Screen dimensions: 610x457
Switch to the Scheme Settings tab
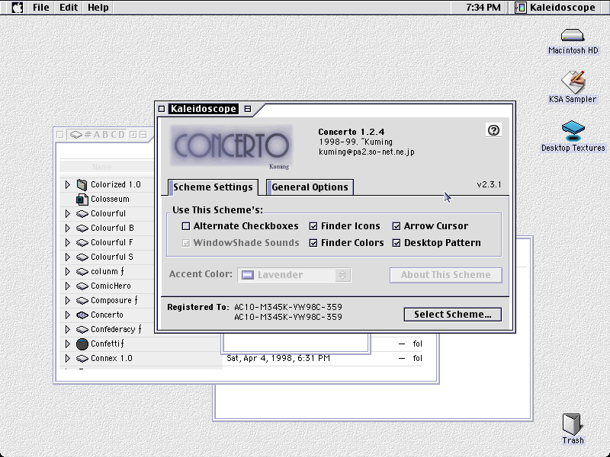click(213, 187)
